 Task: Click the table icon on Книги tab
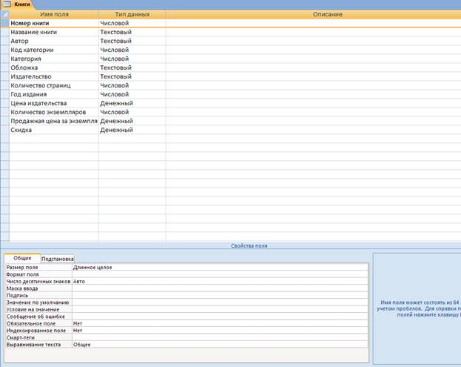[6, 4]
